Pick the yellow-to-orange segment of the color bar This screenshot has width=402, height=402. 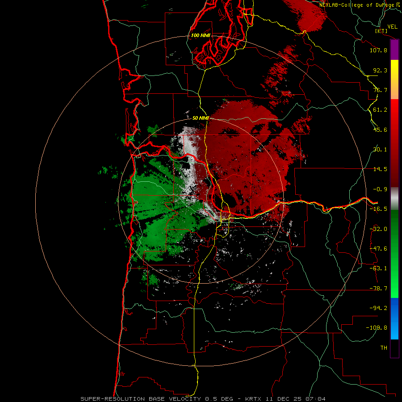394,80
